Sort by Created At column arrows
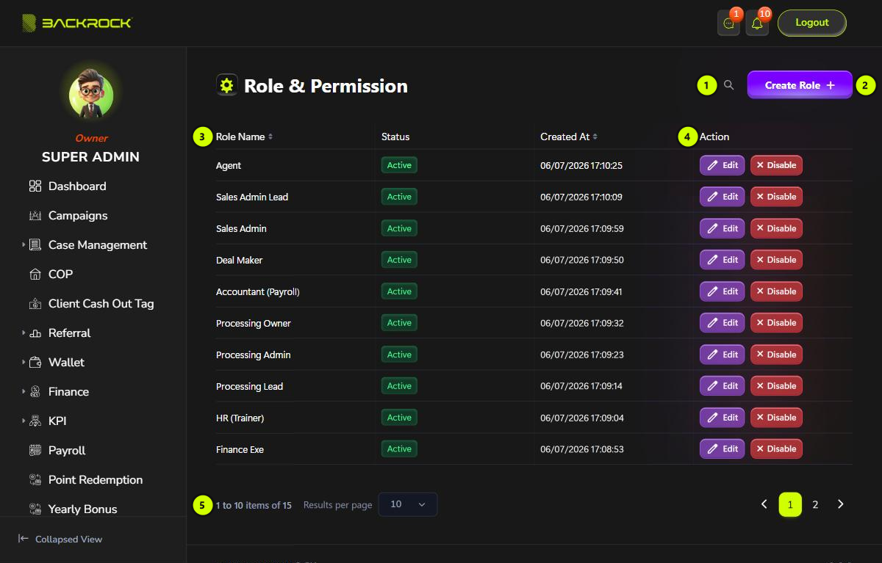Image resolution: width=882 pixels, height=563 pixels. [x=595, y=137]
